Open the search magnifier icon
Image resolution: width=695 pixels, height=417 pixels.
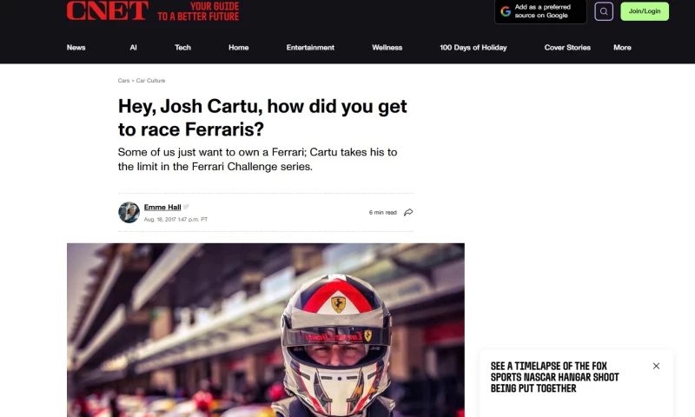604,11
